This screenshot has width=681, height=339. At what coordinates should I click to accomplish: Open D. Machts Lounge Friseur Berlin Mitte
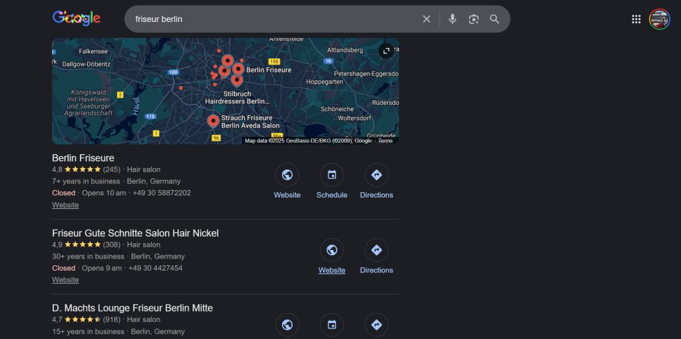pyautogui.click(x=132, y=308)
